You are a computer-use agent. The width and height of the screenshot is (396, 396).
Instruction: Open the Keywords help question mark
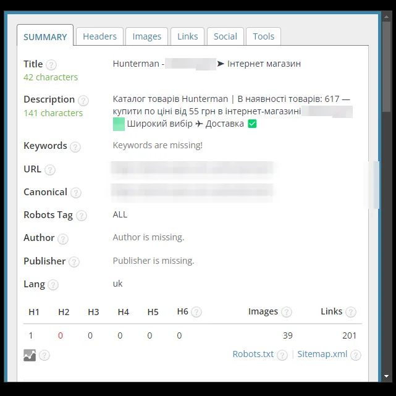coord(75,147)
